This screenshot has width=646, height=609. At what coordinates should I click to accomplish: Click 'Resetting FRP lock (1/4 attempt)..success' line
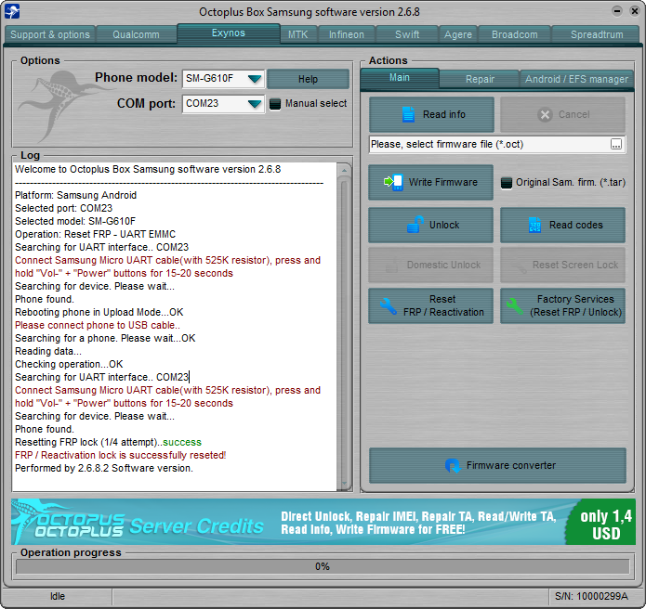point(109,442)
